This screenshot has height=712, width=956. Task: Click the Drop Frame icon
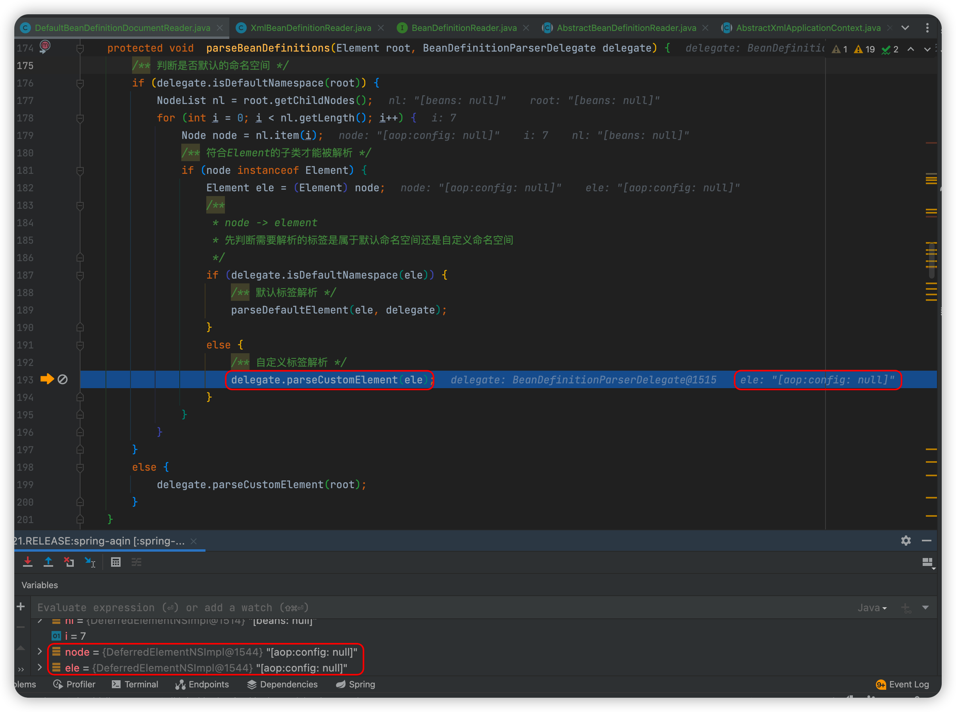coord(69,562)
